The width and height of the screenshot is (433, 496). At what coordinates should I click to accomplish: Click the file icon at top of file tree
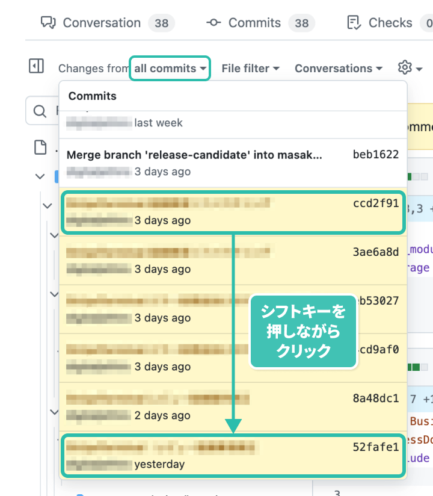(40, 147)
